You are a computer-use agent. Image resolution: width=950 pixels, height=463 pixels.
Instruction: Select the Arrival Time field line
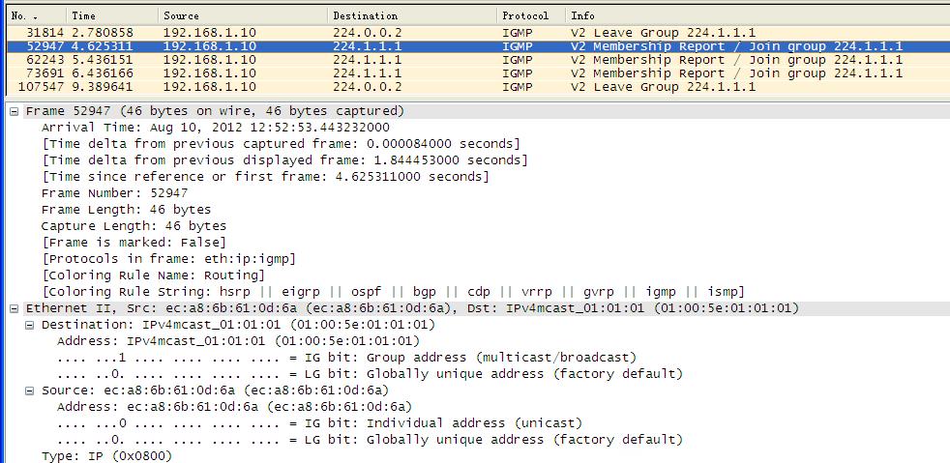pyautogui.click(x=215, y=128)
